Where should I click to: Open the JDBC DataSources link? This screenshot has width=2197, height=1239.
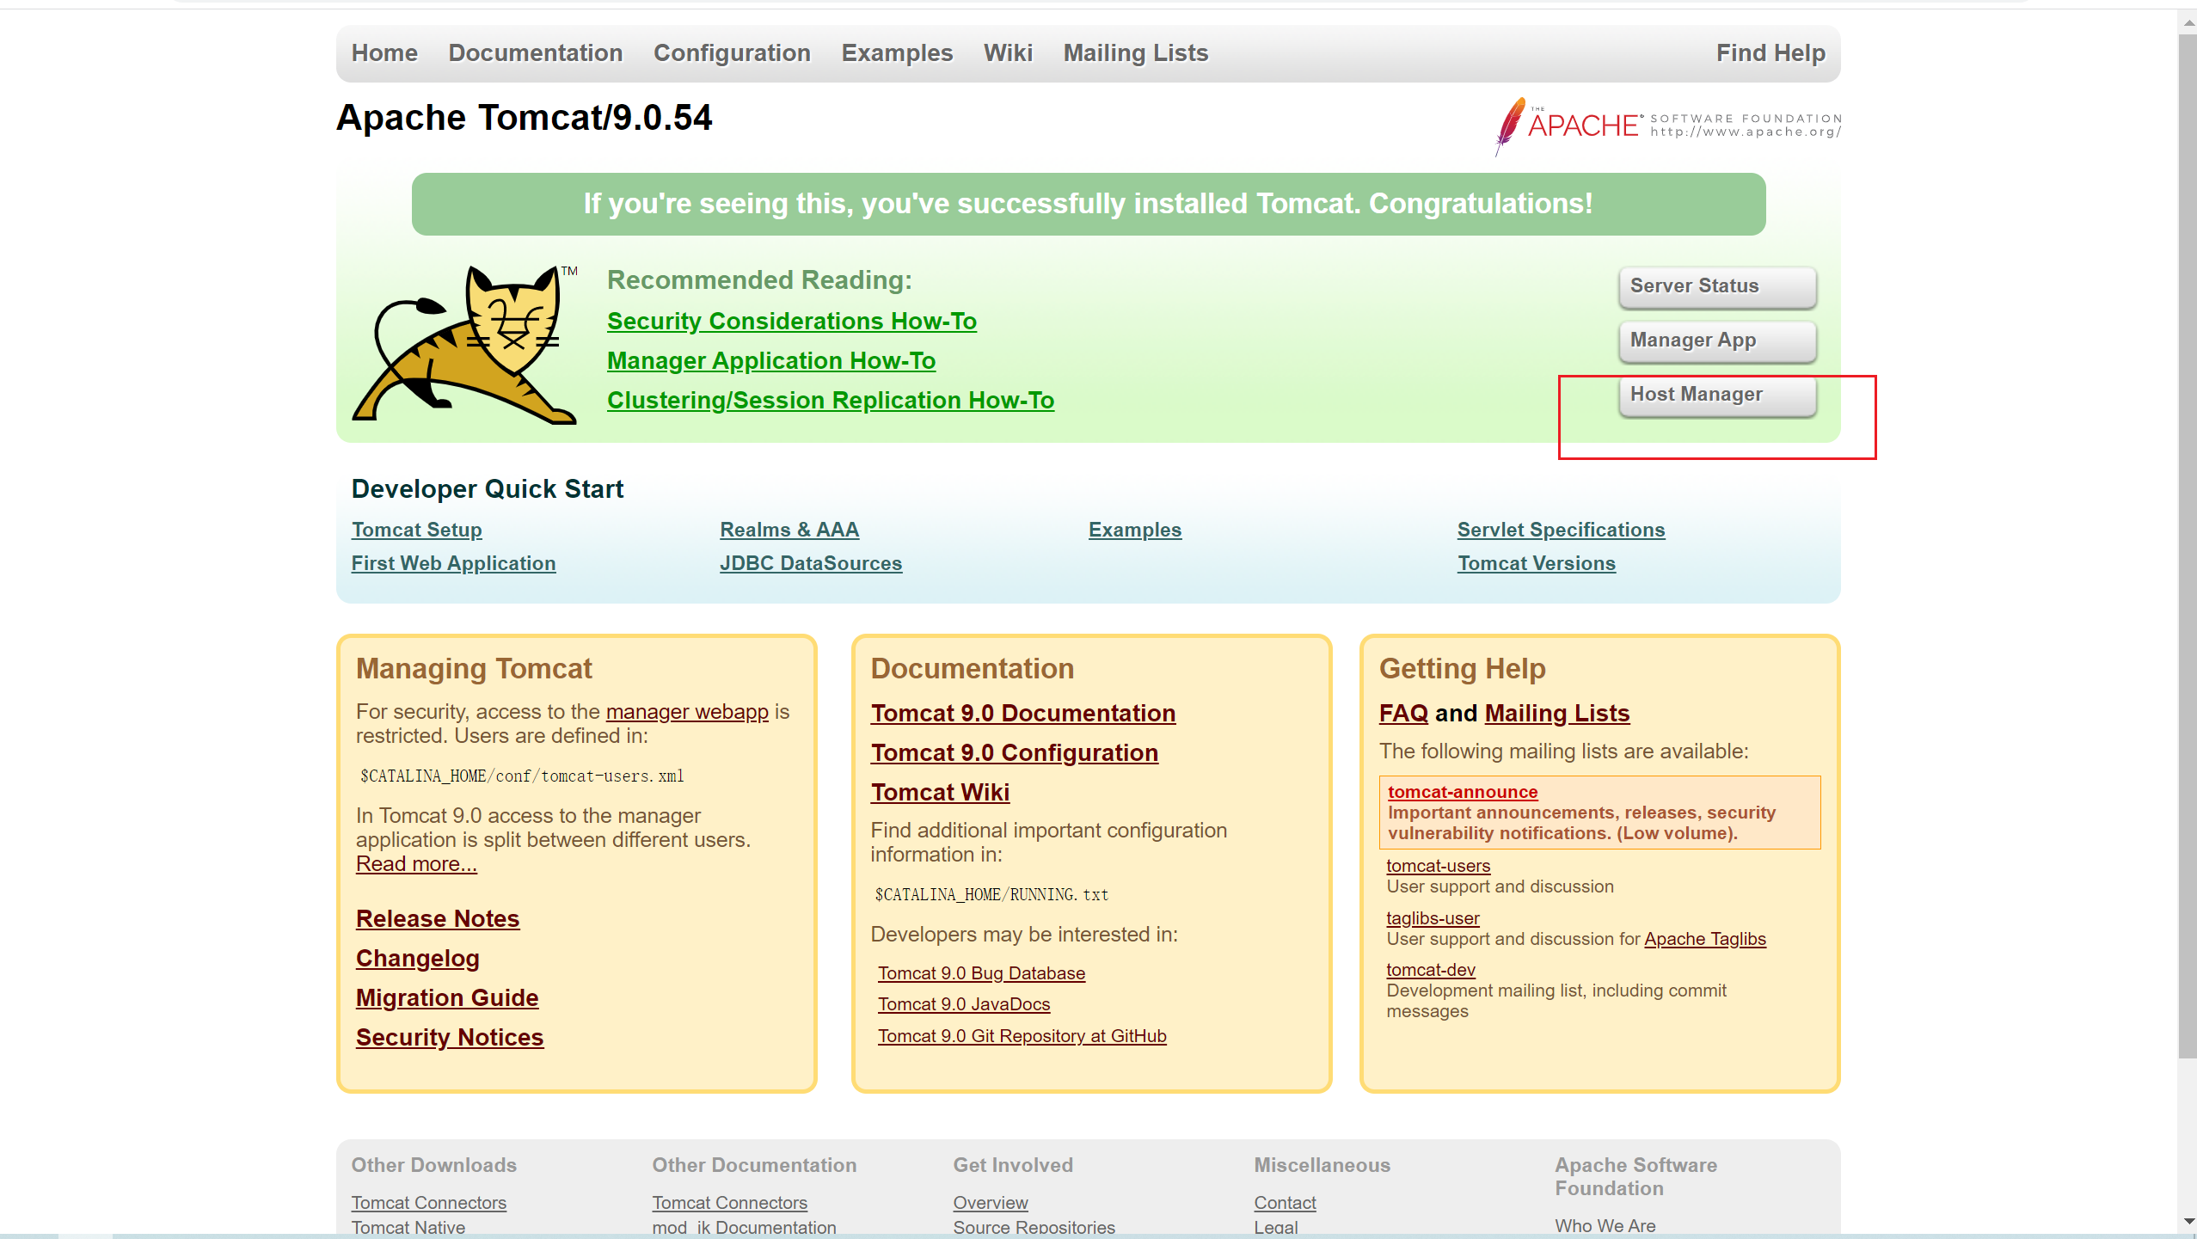tap(811, 563)
